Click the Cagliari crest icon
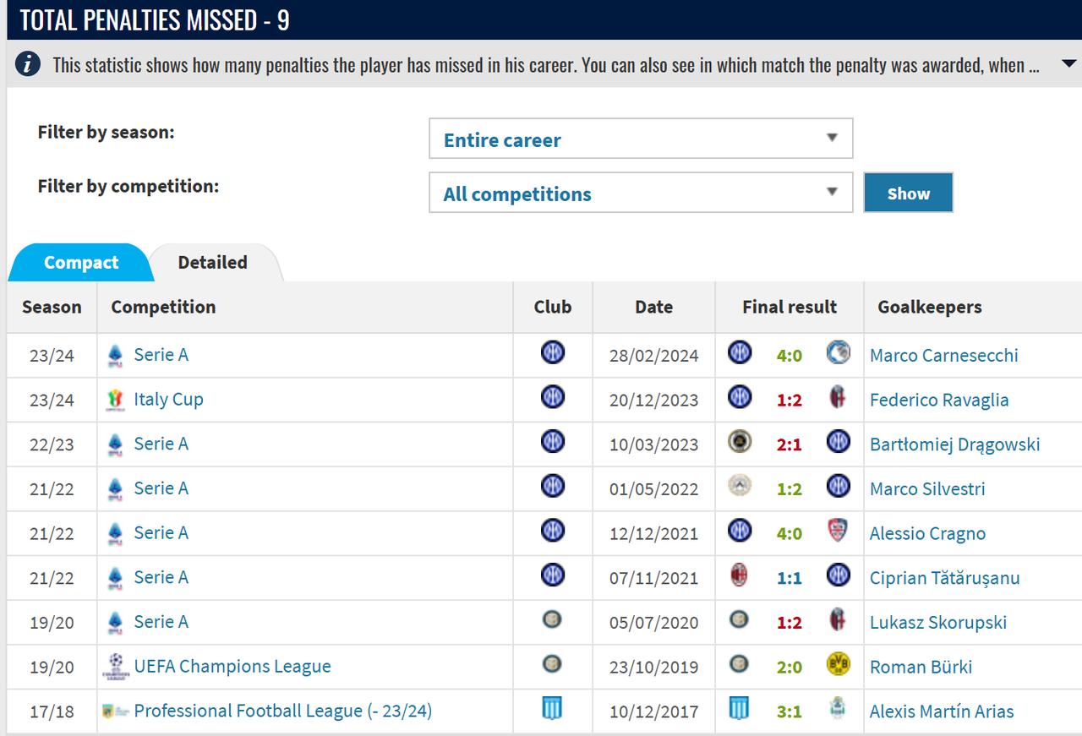1082x736 pixels. [838, 532]
